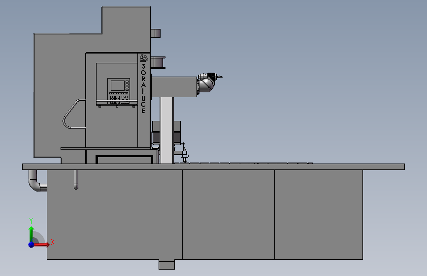This screenshot has height=276, width=427.
Task: Select the right foundation base panel
Action: (x=319, y=215)
